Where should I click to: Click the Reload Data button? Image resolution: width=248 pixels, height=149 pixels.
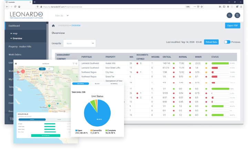[211, 42]
